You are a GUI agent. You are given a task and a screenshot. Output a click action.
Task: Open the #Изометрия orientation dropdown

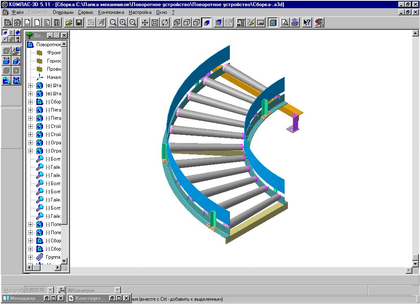pos(118,290)
